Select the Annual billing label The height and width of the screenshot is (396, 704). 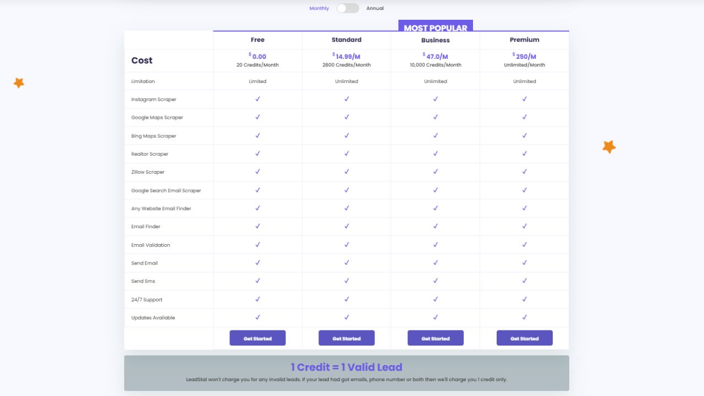pyautogui.click(x=375, y=8)
